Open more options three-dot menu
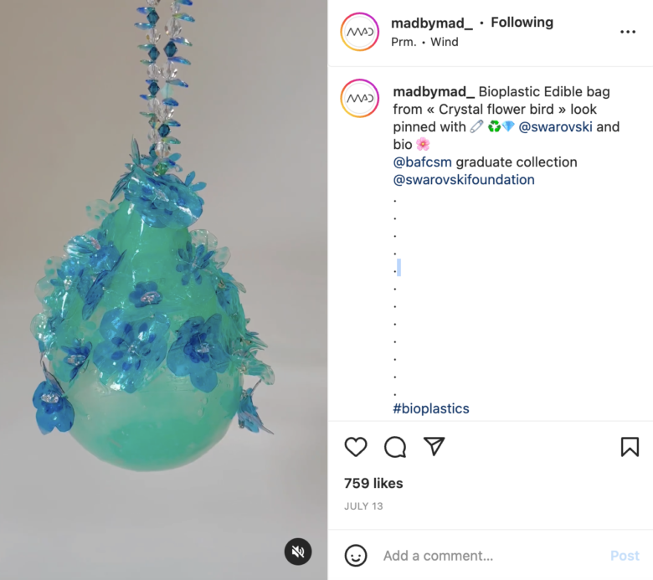653x580 pixels. (x=628, y=32)
